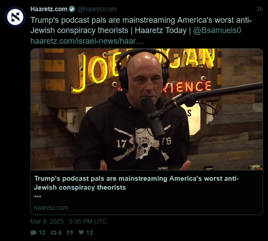
Task: Click the like count number 12
Action: [90, 233]
